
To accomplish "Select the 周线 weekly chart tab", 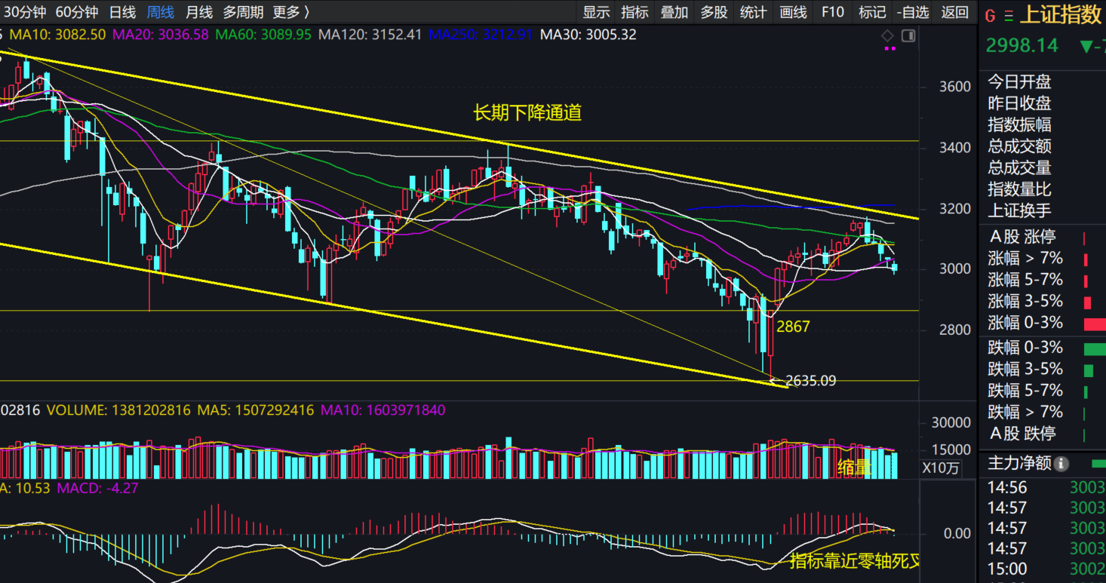I will point(160,12).
